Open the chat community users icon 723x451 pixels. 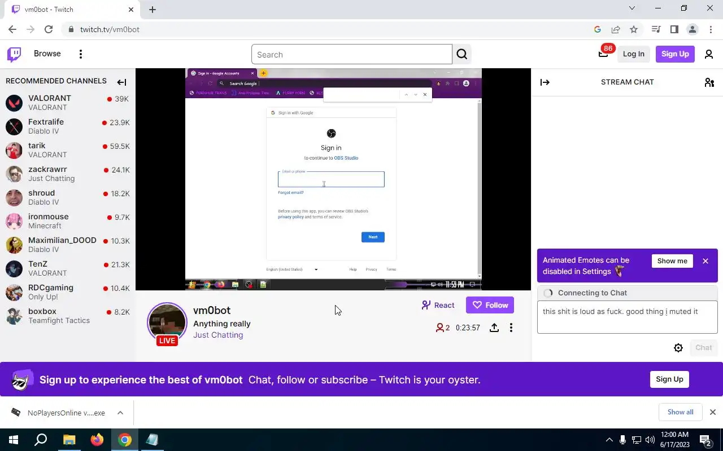709,82
